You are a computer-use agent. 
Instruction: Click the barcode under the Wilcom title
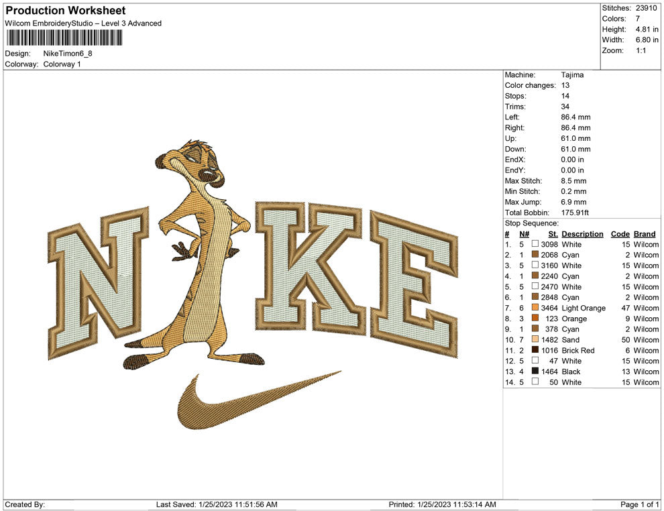64,38
